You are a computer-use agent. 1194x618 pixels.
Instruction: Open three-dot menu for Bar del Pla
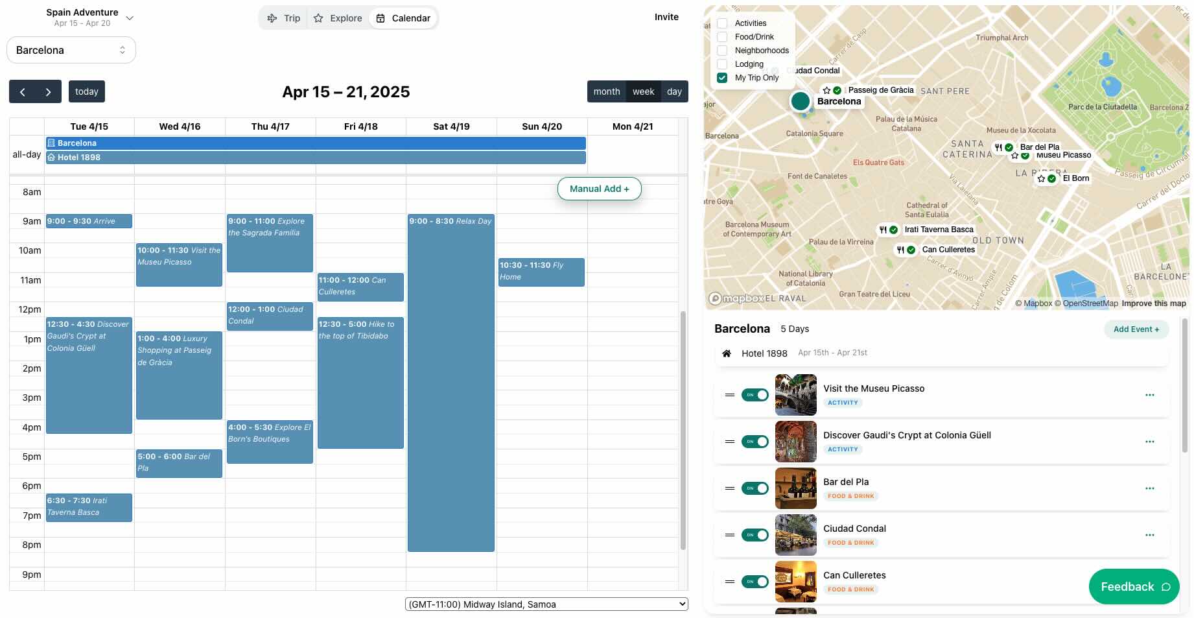point(1149,488)
